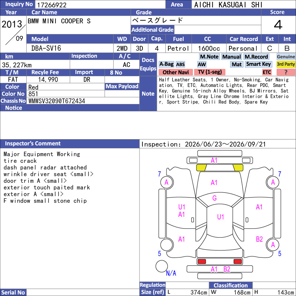Select the Genuine legend badge
Image resolution: width=296 pixels, height=296 pixels.
coord(286,57)
